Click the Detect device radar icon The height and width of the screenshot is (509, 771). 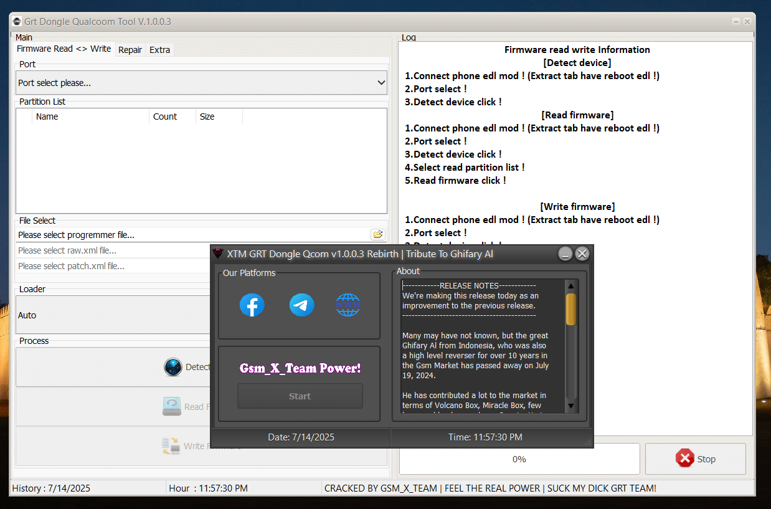tap(173, 367)
